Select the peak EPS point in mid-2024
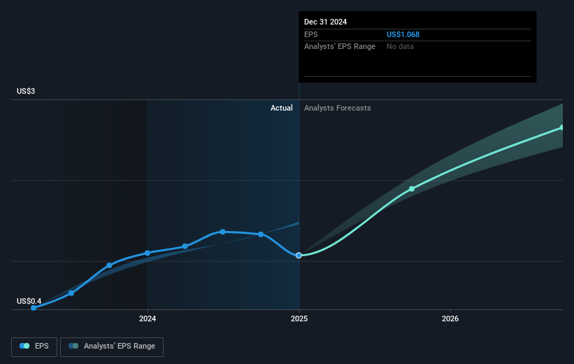 tap(222, 232)
